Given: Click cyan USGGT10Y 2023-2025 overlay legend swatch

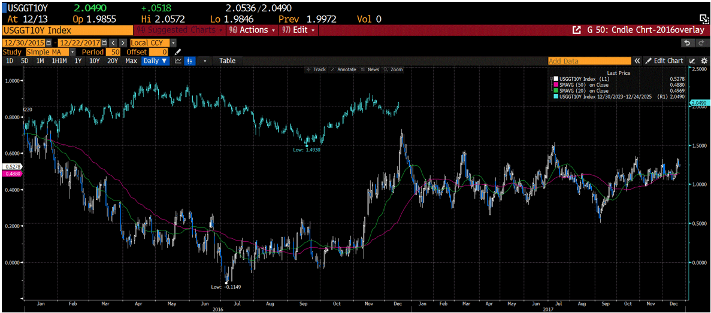Looking at the screenshot, I should tap(556, 96).
